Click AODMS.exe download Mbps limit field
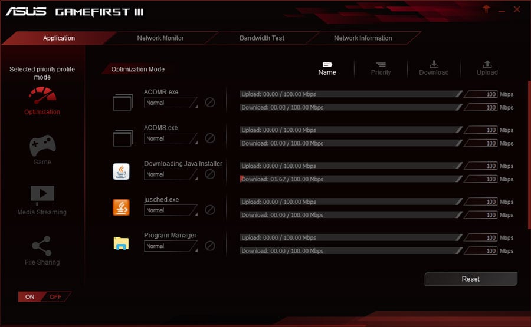This screenshot has width=531, height=327. coord(481,143)
